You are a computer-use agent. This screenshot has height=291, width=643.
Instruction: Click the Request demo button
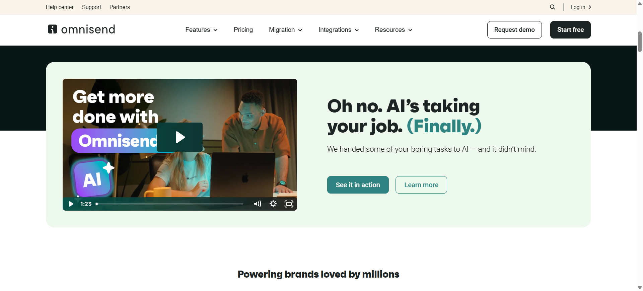pyautogui.click(x=514, y=30)
